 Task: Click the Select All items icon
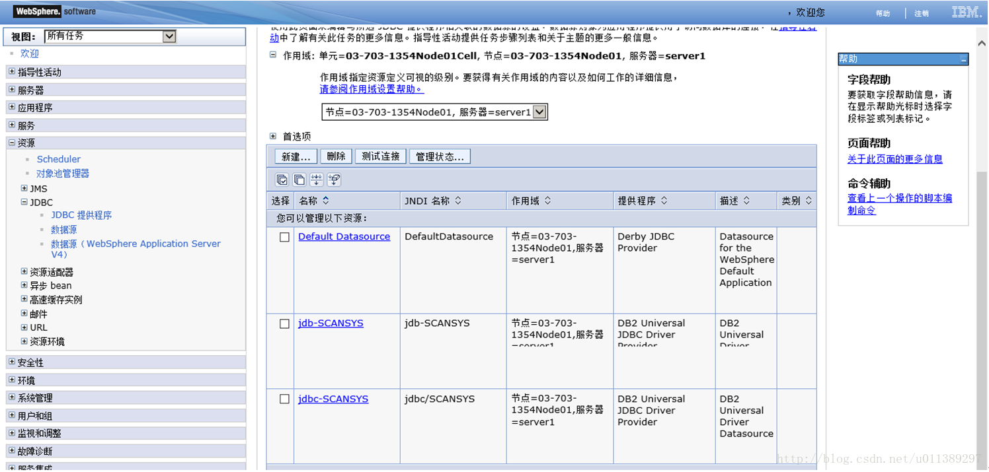click(x=282, y=180)
